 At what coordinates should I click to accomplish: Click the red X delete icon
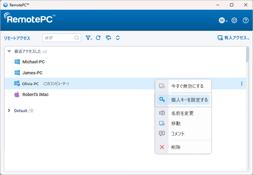pyautogui.click(x=162, y=147)
